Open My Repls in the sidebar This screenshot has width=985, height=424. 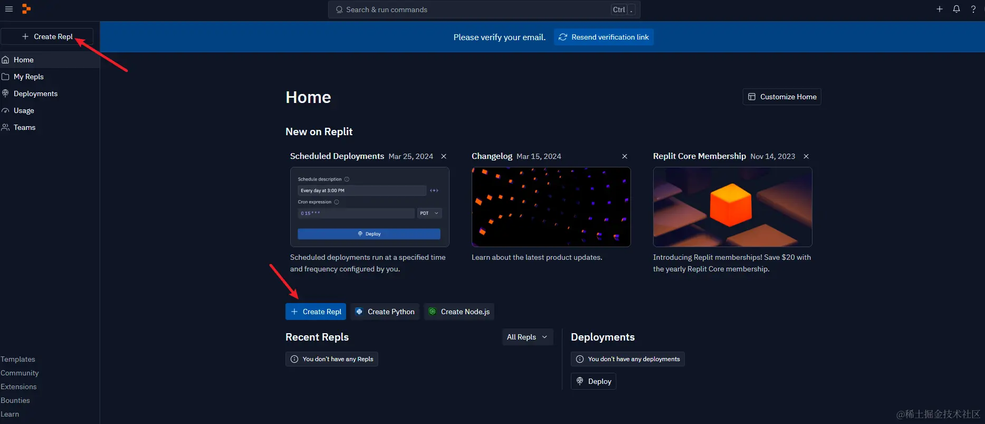tap(50, 77)
